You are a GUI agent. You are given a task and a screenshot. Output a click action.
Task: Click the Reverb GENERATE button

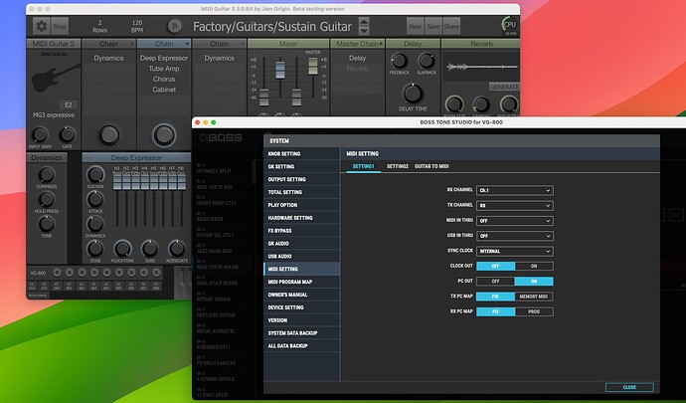pos(504,87)
